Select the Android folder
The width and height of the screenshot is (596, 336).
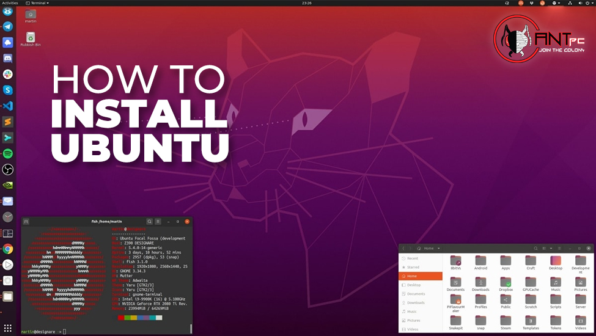pyautogui.click(x=481, y=262)
